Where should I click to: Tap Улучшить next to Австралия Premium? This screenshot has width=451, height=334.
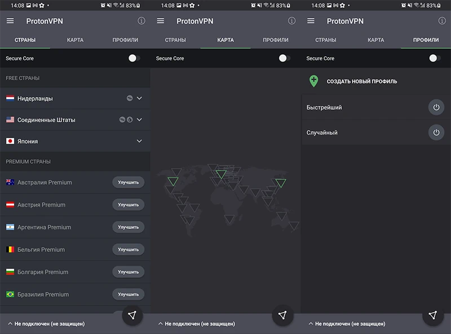pyautogui.click(x=128, y=182)
